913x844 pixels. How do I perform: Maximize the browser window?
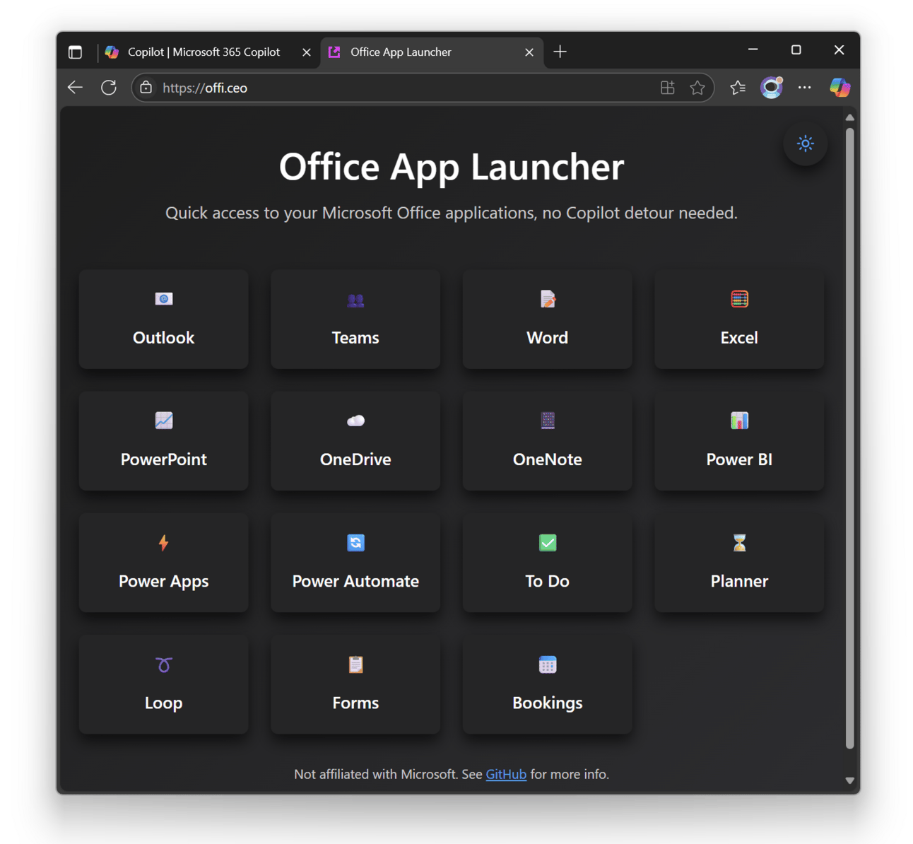pyautogui.click(x=796, y=49)
